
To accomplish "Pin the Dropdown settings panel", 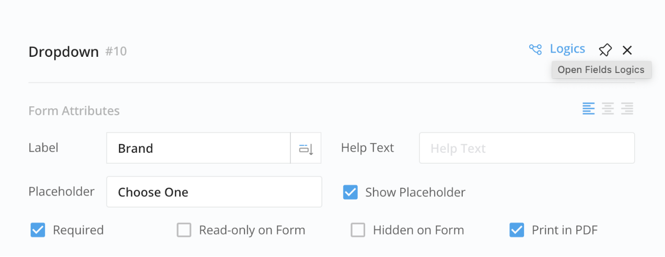I will pyautogui.click(x=605, y=50).
